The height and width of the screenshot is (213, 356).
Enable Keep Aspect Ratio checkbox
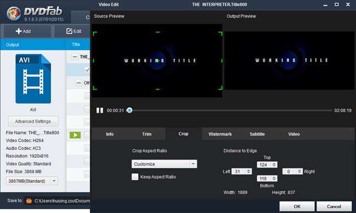(135, 177)
